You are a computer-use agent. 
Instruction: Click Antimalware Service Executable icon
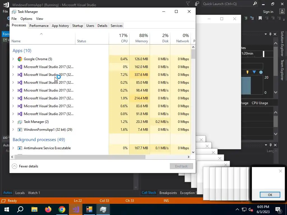click(20, 148)
